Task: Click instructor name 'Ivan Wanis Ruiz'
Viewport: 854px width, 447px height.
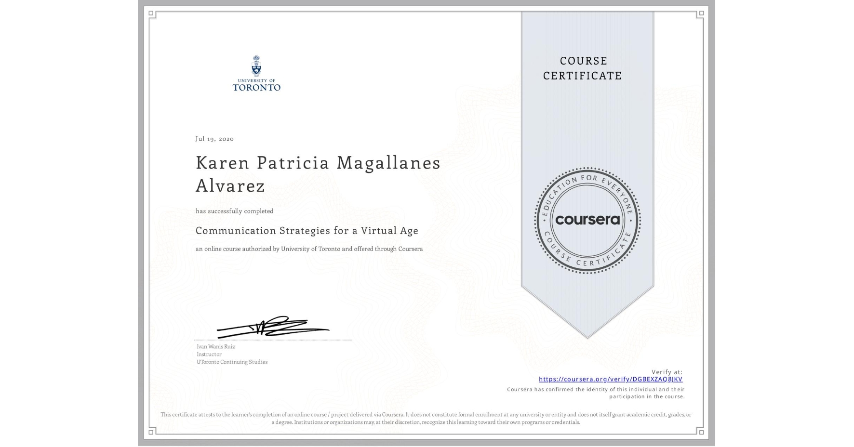Action: pos(216,346)
